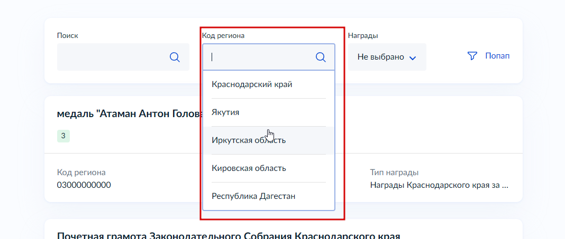Click the magnifier icon in Поиск field
The width and height of the screenshot is (565, 239).
pos(175,57)
